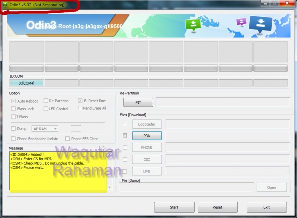The height and width of the screenshot is (218, 297).
Task: Click the small field next to AP RAM
Action: 76,129
